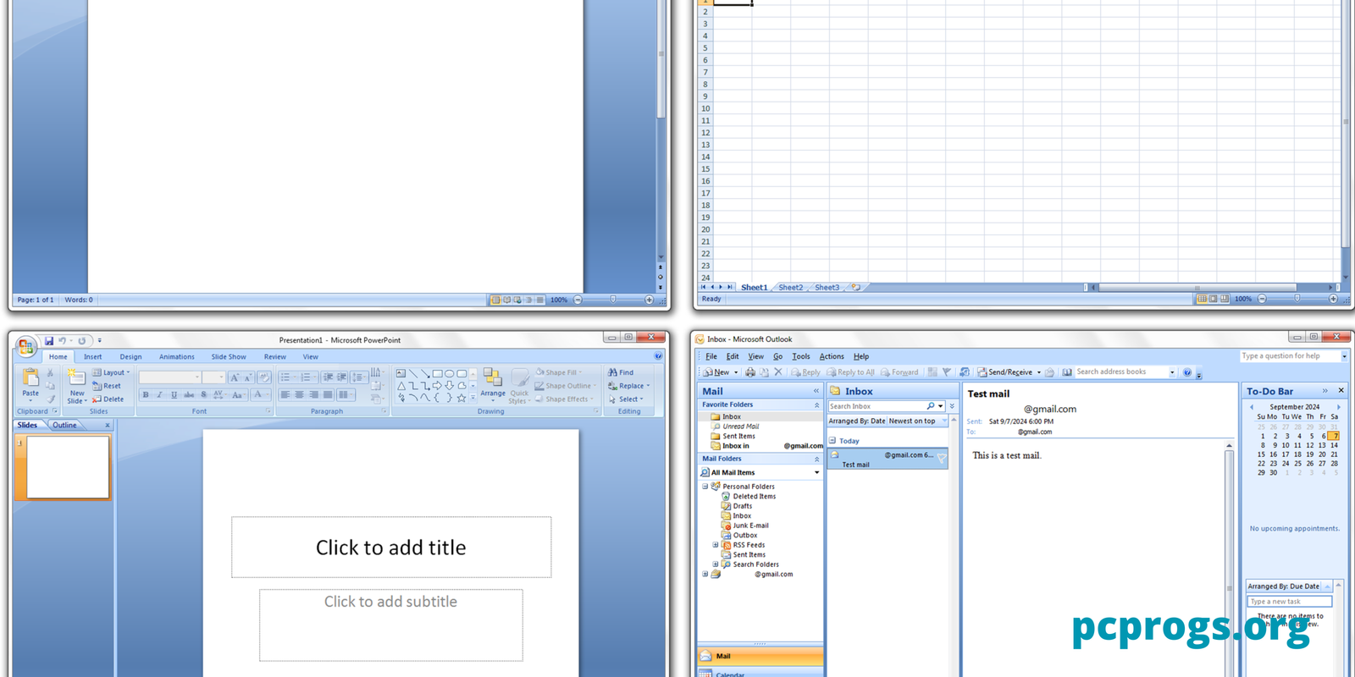Switch to Outline tab in PowerPoint pane
This screenshot has height=677, width=1355.
(x=64, y=425)
